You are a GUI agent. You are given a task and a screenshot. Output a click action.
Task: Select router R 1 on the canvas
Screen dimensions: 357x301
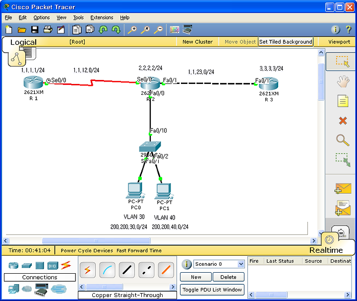point(33,83)
